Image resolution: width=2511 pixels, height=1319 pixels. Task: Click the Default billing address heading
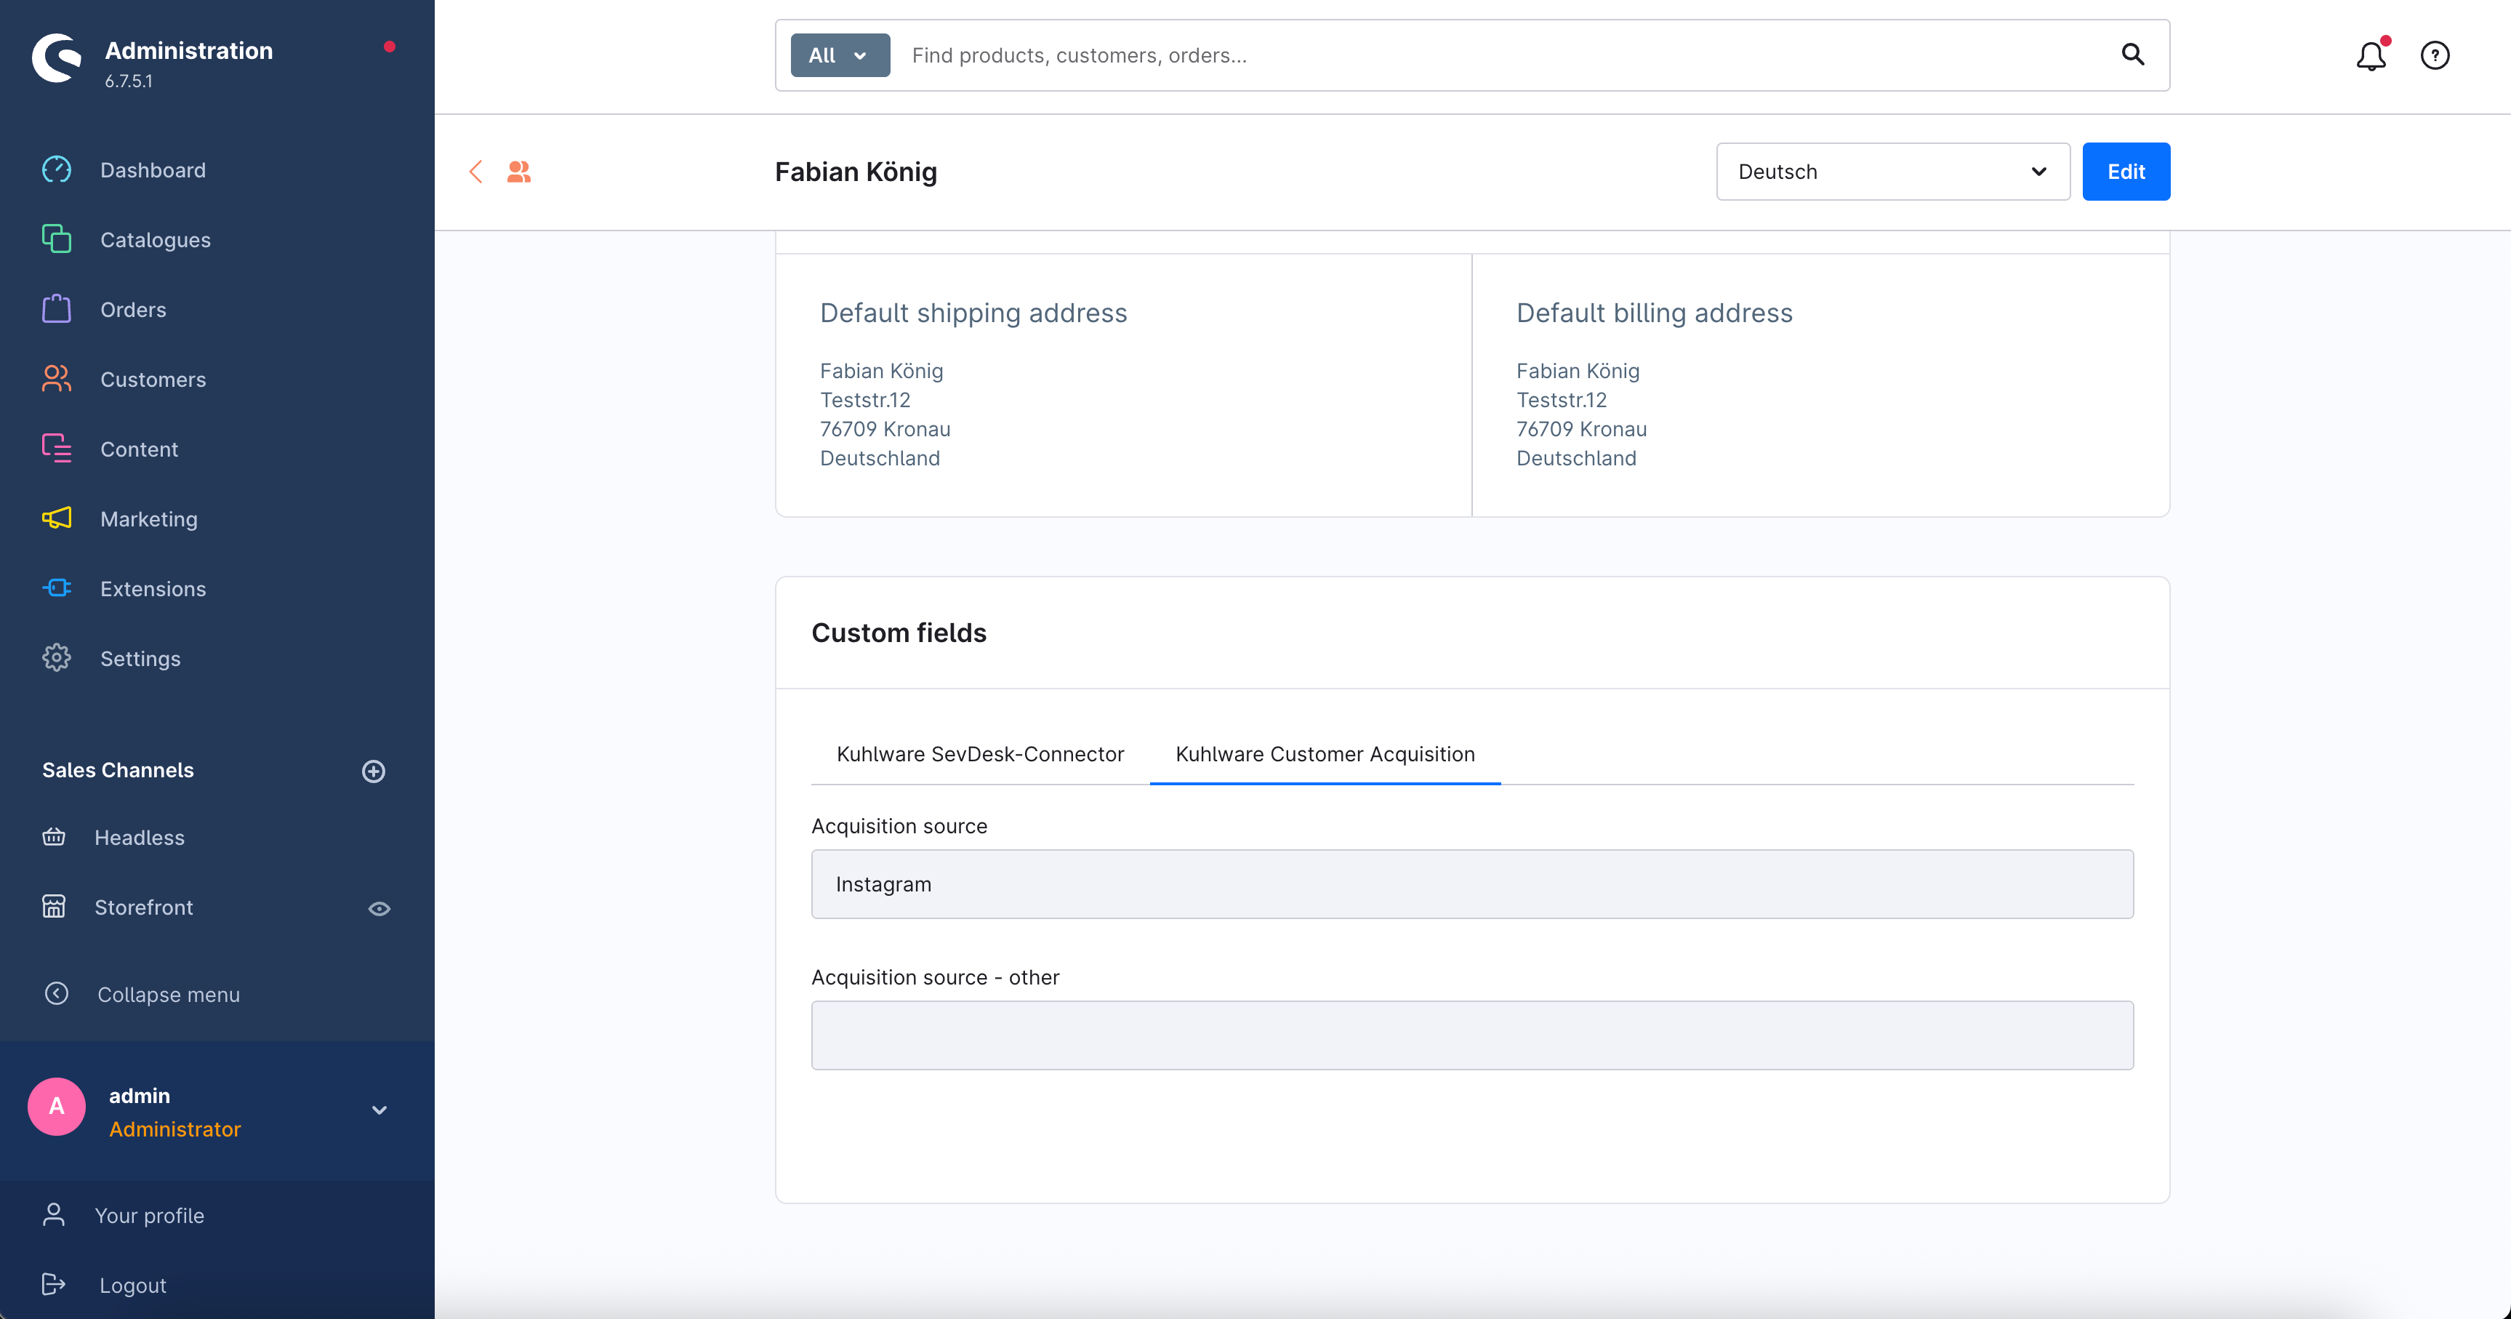coord(1654,313)
